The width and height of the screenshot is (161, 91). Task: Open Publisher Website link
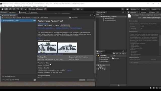click(x=62, y=28)
